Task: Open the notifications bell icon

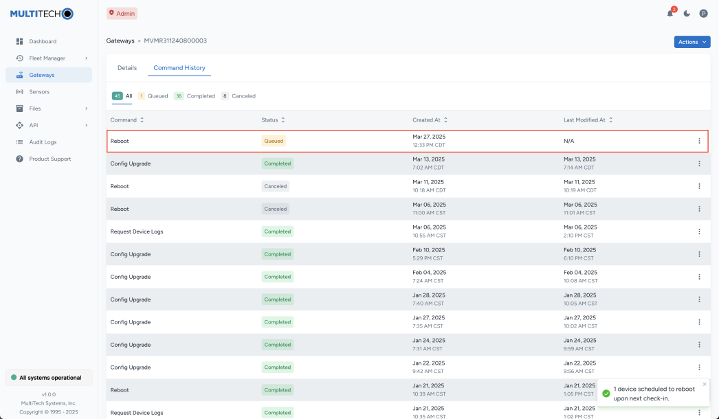Action: 670,14
